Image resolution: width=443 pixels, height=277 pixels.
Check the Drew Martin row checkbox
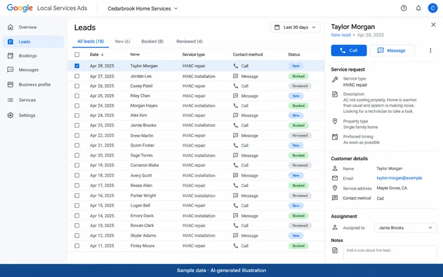(x=77, y=135)
